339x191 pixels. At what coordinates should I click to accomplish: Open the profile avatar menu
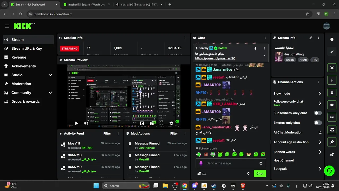pos(327,26)
